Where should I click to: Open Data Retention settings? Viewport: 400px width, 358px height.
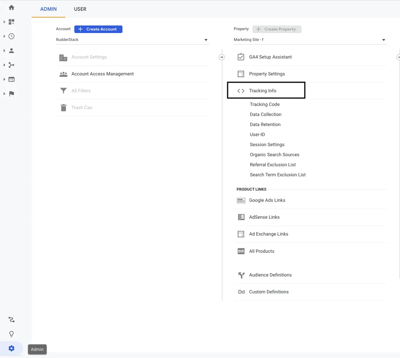point(265,125)
